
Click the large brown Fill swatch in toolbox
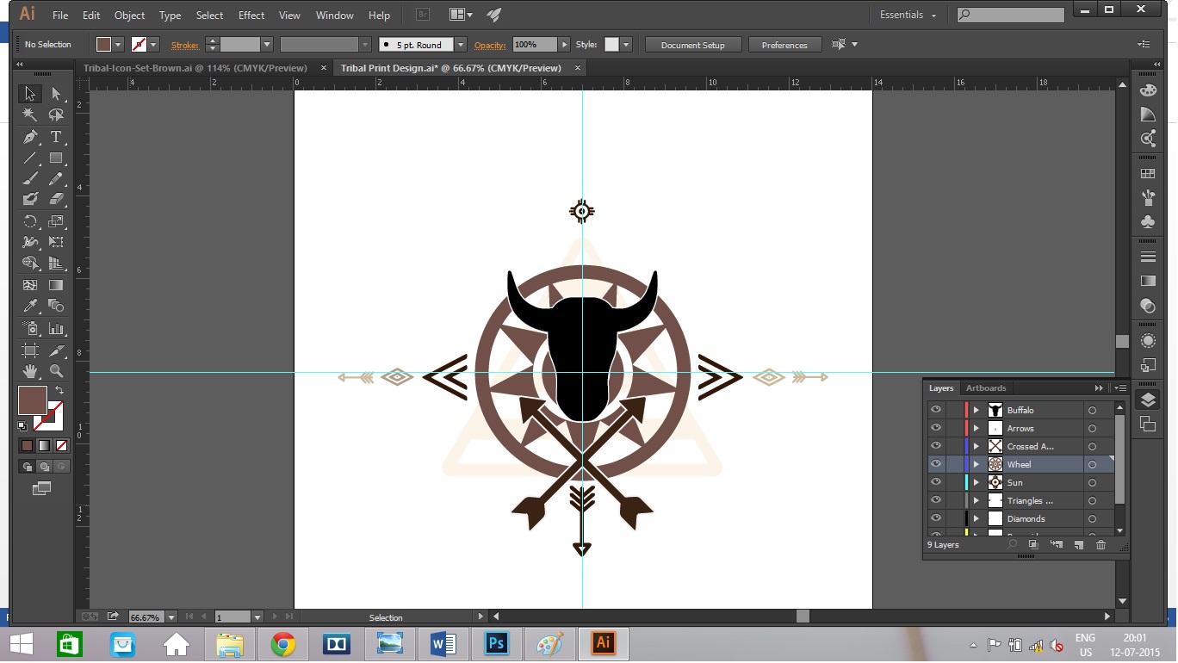pos(33,400)
